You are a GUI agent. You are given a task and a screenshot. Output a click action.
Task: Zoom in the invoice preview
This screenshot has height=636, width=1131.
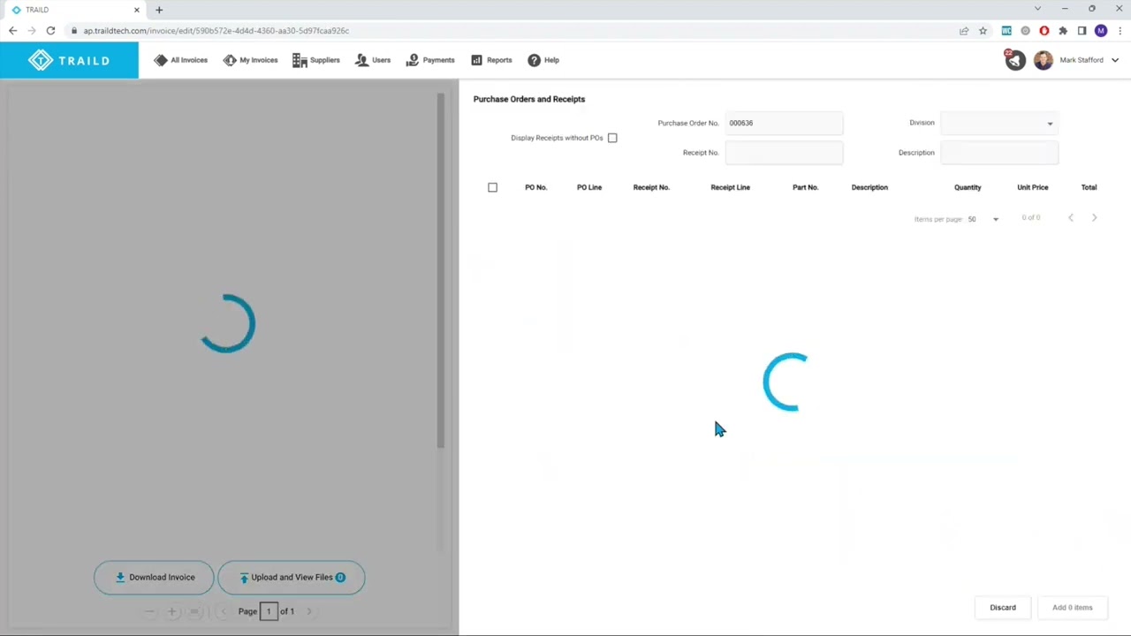(172, 611)
